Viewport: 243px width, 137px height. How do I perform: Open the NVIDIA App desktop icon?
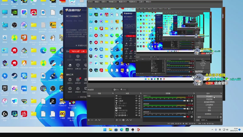(x=14, y=13)
